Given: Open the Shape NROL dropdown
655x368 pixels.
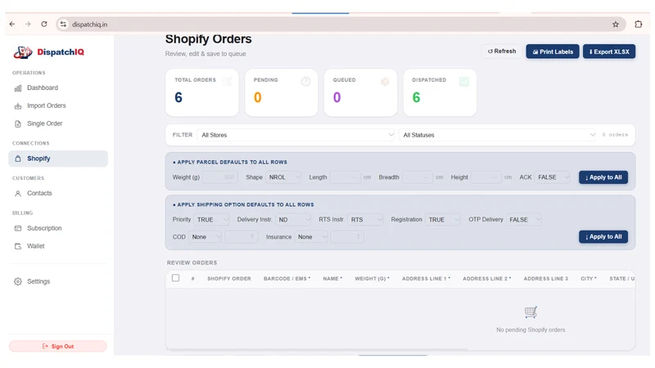Looking at the screenshot, I should (x=283, y=177).
